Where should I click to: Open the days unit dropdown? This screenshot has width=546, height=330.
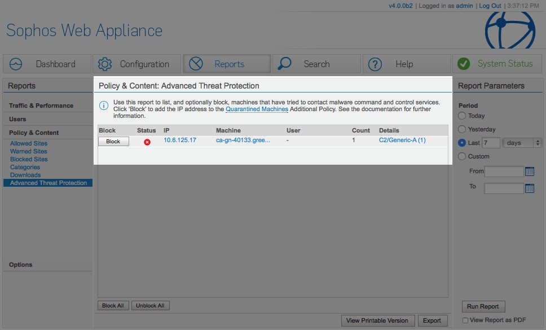tap(522, 143)
